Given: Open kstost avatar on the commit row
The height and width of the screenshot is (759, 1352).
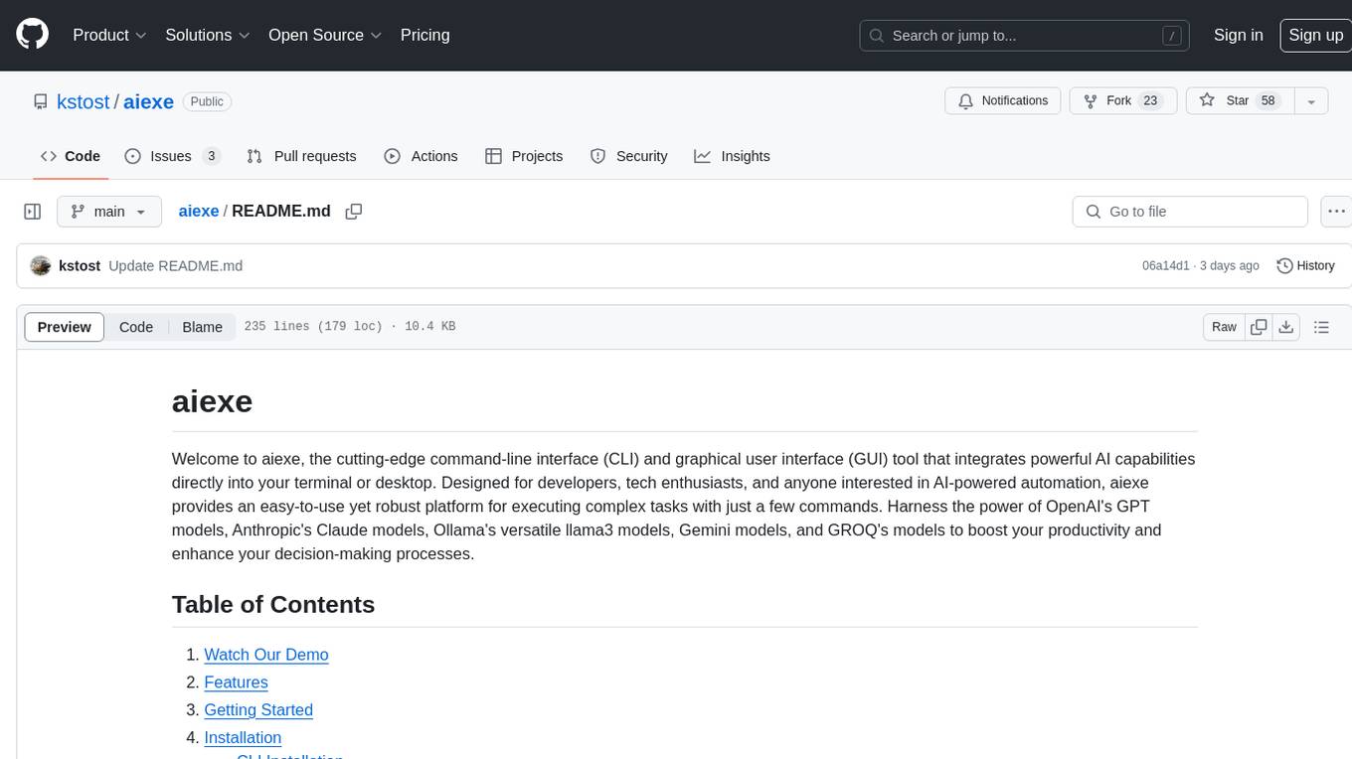Looking at the screenshot, I should point(41,266).
